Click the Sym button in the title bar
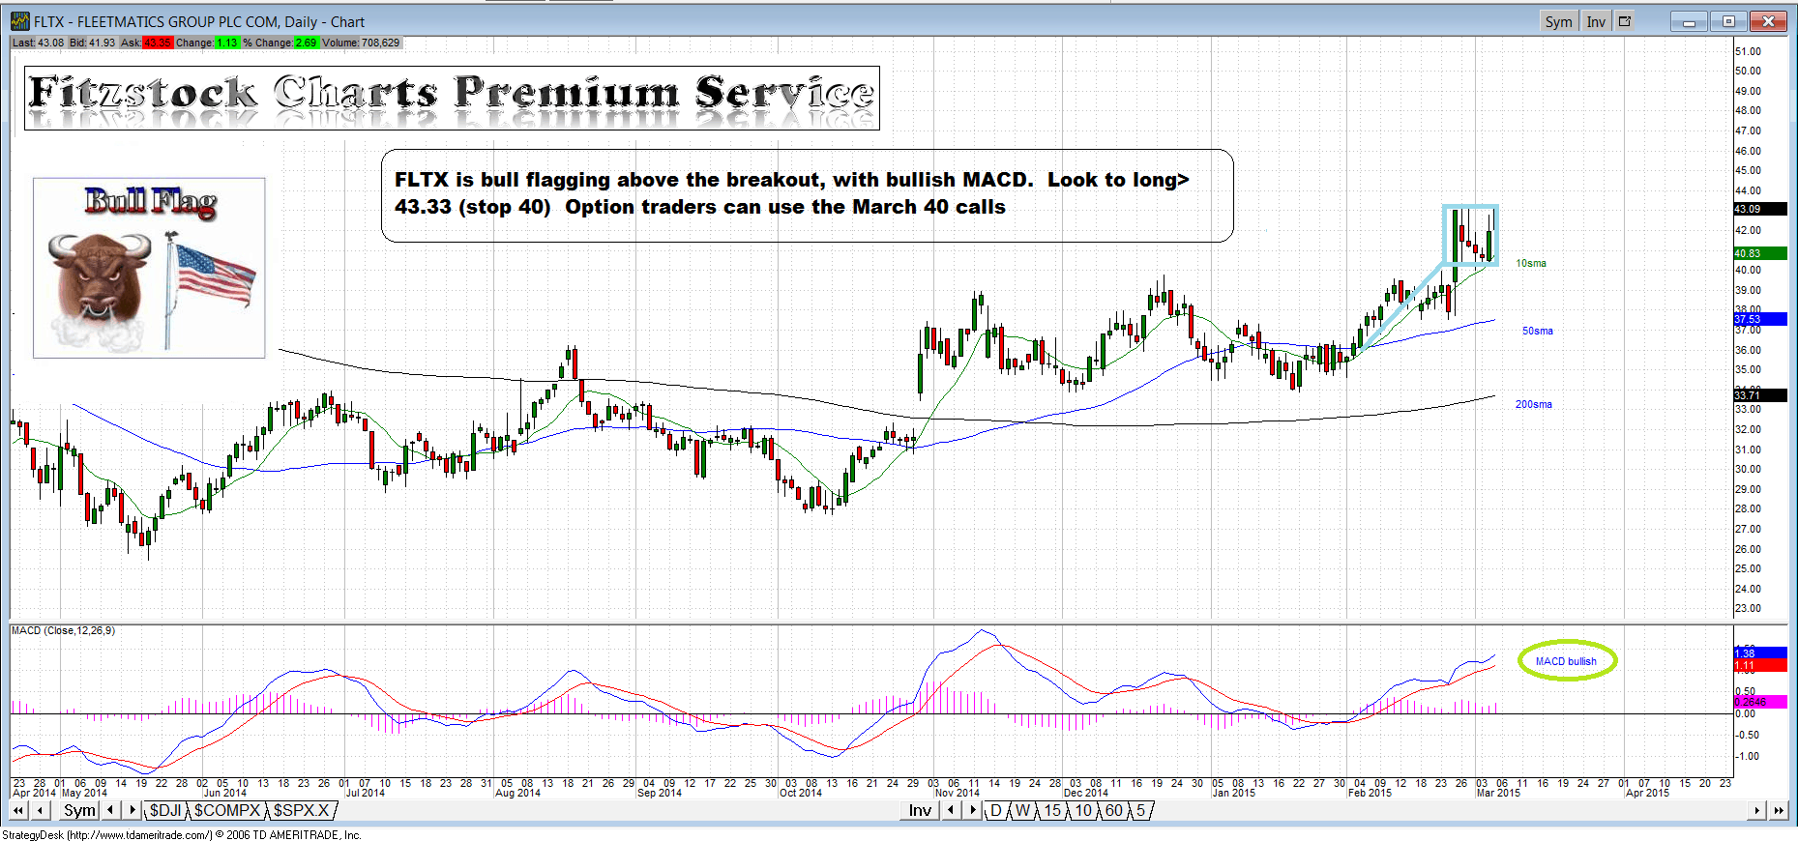The image size is (1798, 841). pyautogui.click(x=1558, y=21)
